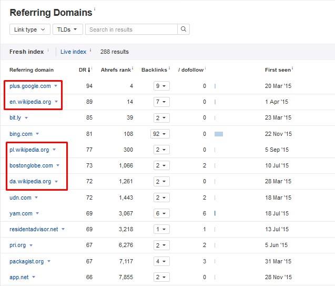The width and height of the screenshot is (335, 286).
Task: Click the Search in results field
Action: [131, 29]
